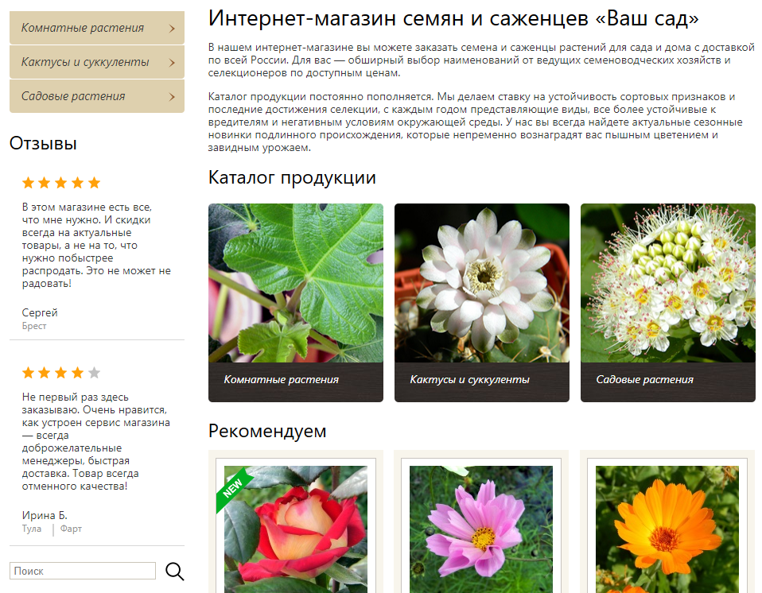This screenshot has height=593, width=762.
Task: Open Комнатные растения sidebar menu item
Action: pyautogui.click(x=83, y=29)
